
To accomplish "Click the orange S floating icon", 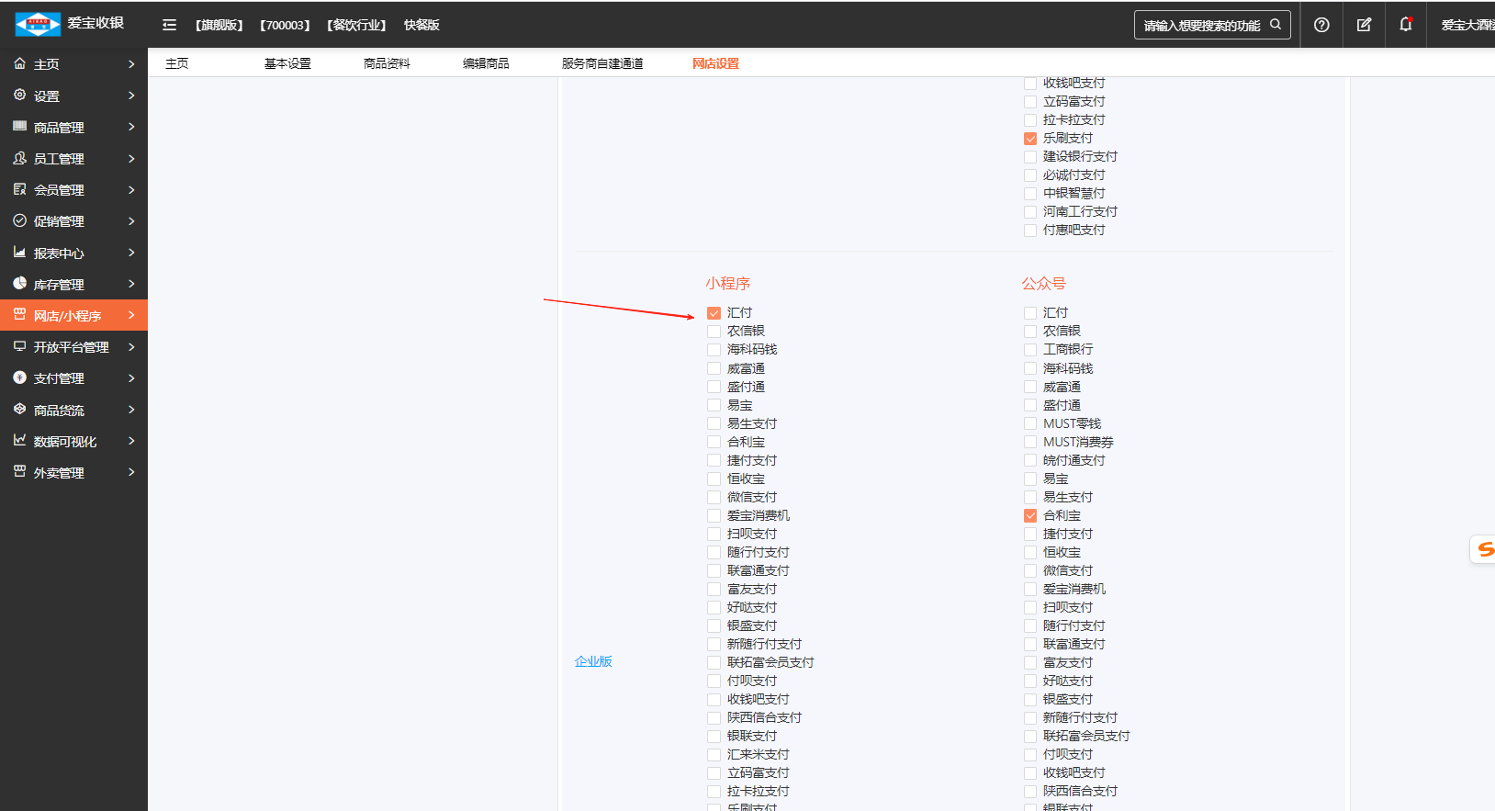I will (1484, 549).
